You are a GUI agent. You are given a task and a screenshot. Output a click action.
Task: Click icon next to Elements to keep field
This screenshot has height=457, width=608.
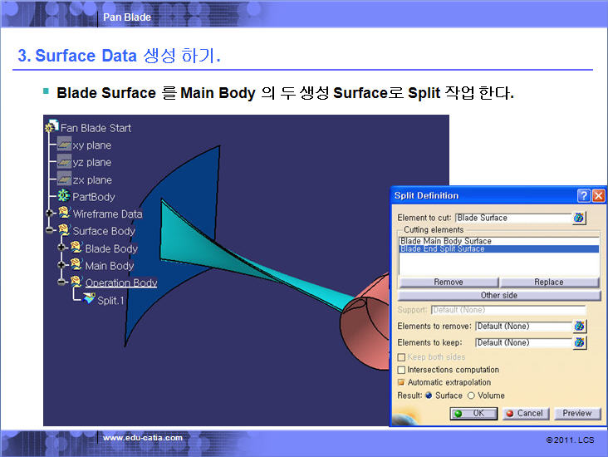point(579,342)
